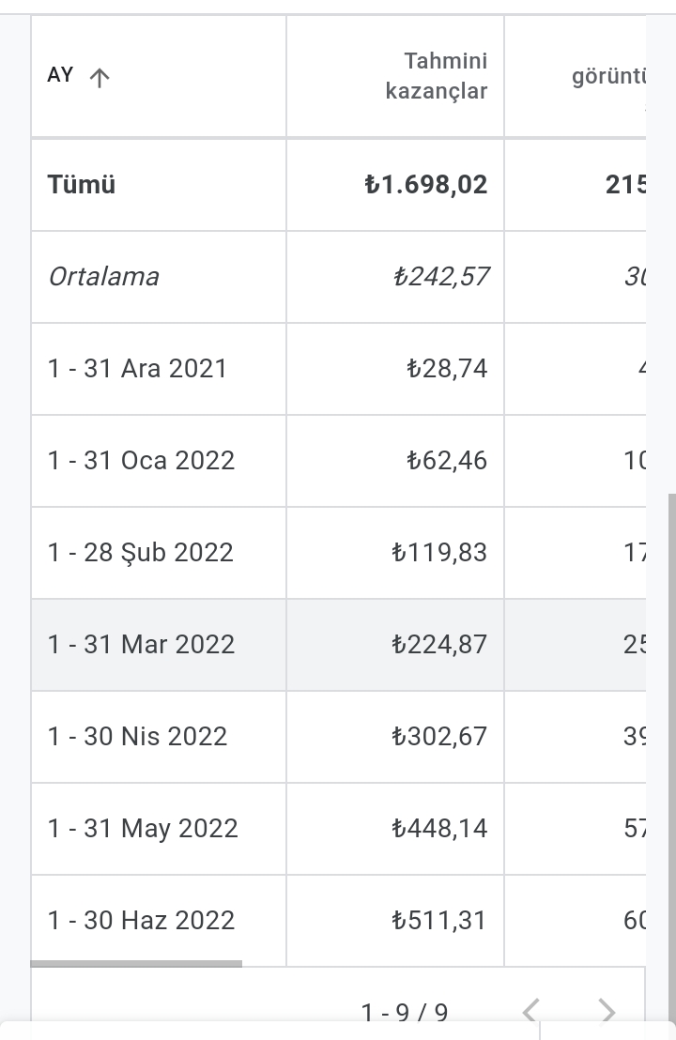Click the ₺224,87 earnings cell
The image size is (676, 1040).
point(439,645)
